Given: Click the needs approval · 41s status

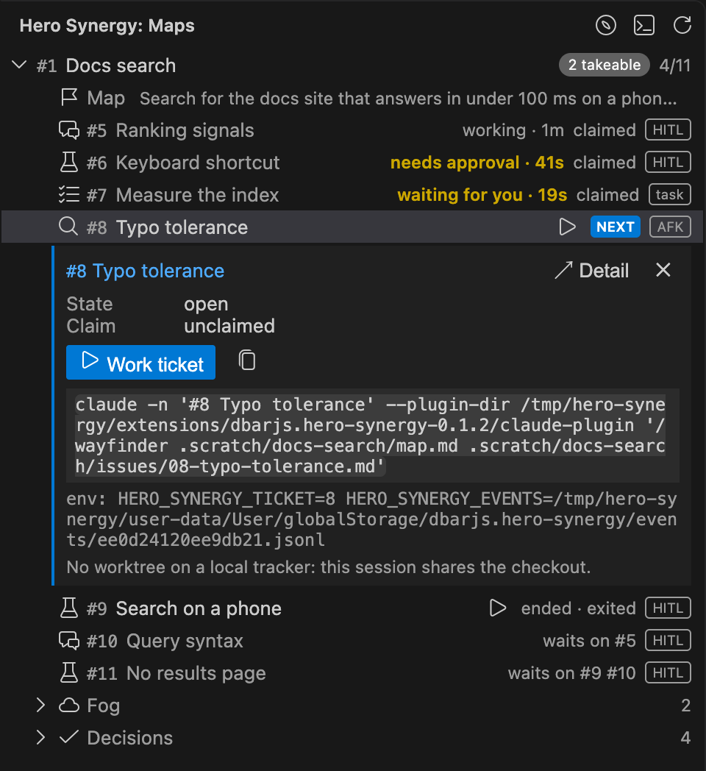Looking at the screenshot, I should 477,163.
